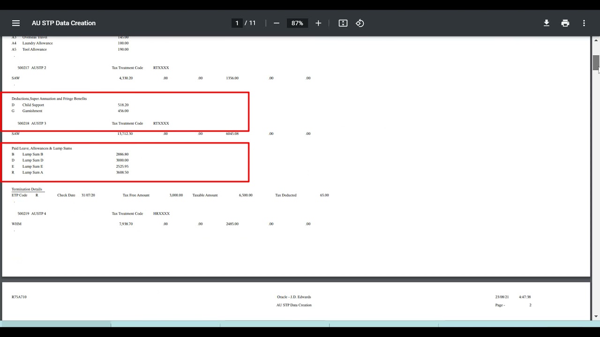The height and width of the screenshot is (337, 600).
Task: Select the 'Deductions,Super Annuation and Fringe Benefits' heading
Action: (x=49, y=99)
